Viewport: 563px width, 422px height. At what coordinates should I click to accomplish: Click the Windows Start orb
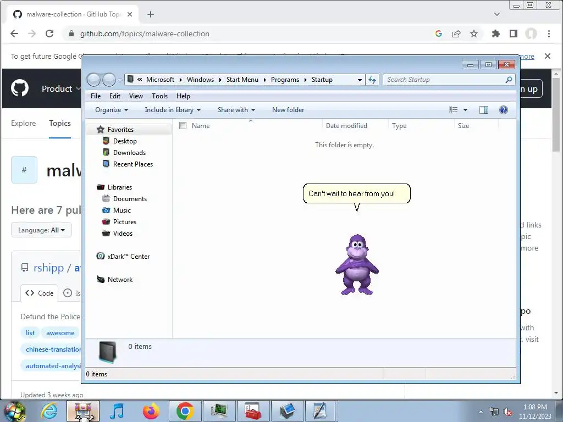coord(15,412)
